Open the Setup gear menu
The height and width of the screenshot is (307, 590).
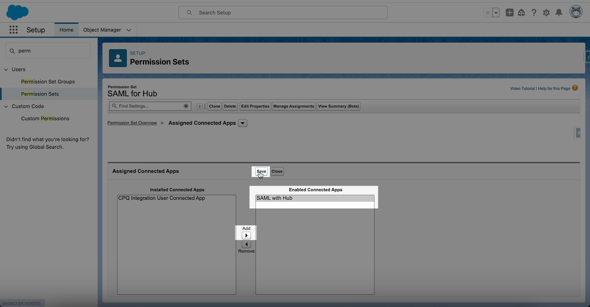pos(546,13)
